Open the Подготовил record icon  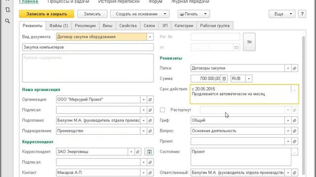(x=150, y=120)
